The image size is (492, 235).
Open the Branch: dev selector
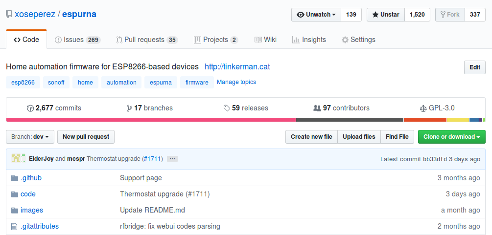pos(30,137)
